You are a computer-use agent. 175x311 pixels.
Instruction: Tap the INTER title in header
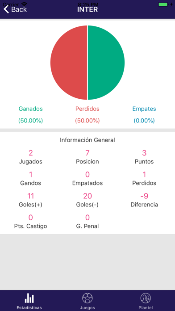[87, 9]
